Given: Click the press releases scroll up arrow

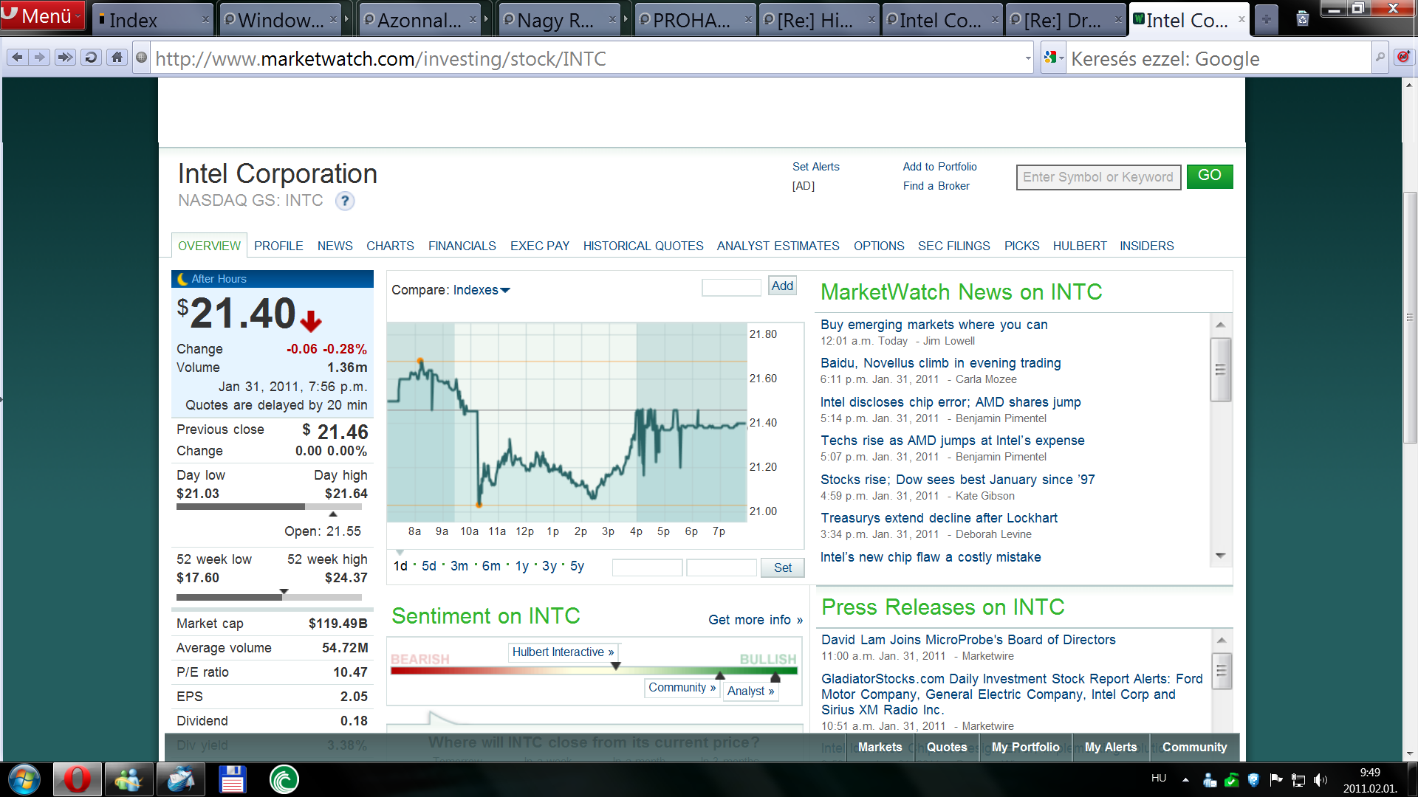Looking at the screenshot, I should pos(1222,640).
